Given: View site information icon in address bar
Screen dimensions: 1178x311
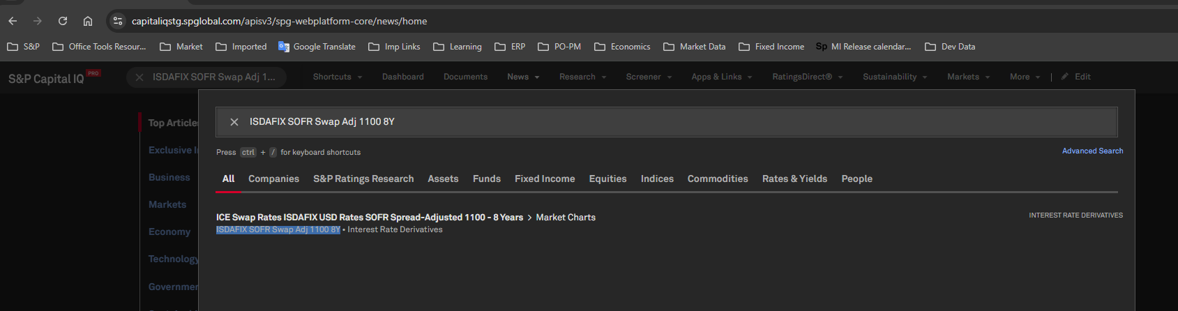Looking at the screenshot, I should coord(118,21).
